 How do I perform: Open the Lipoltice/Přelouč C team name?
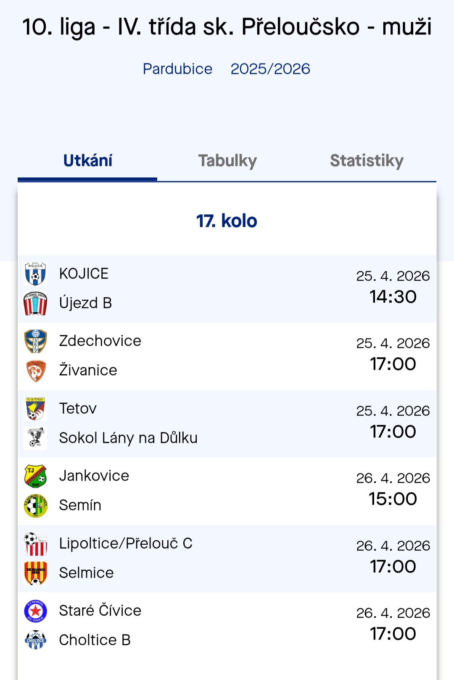click(126, 543)
